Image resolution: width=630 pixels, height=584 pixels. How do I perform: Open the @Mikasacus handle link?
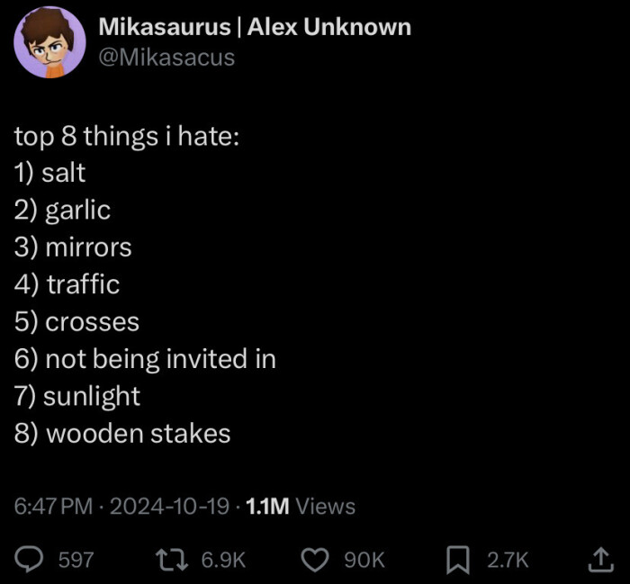(166, 58)
